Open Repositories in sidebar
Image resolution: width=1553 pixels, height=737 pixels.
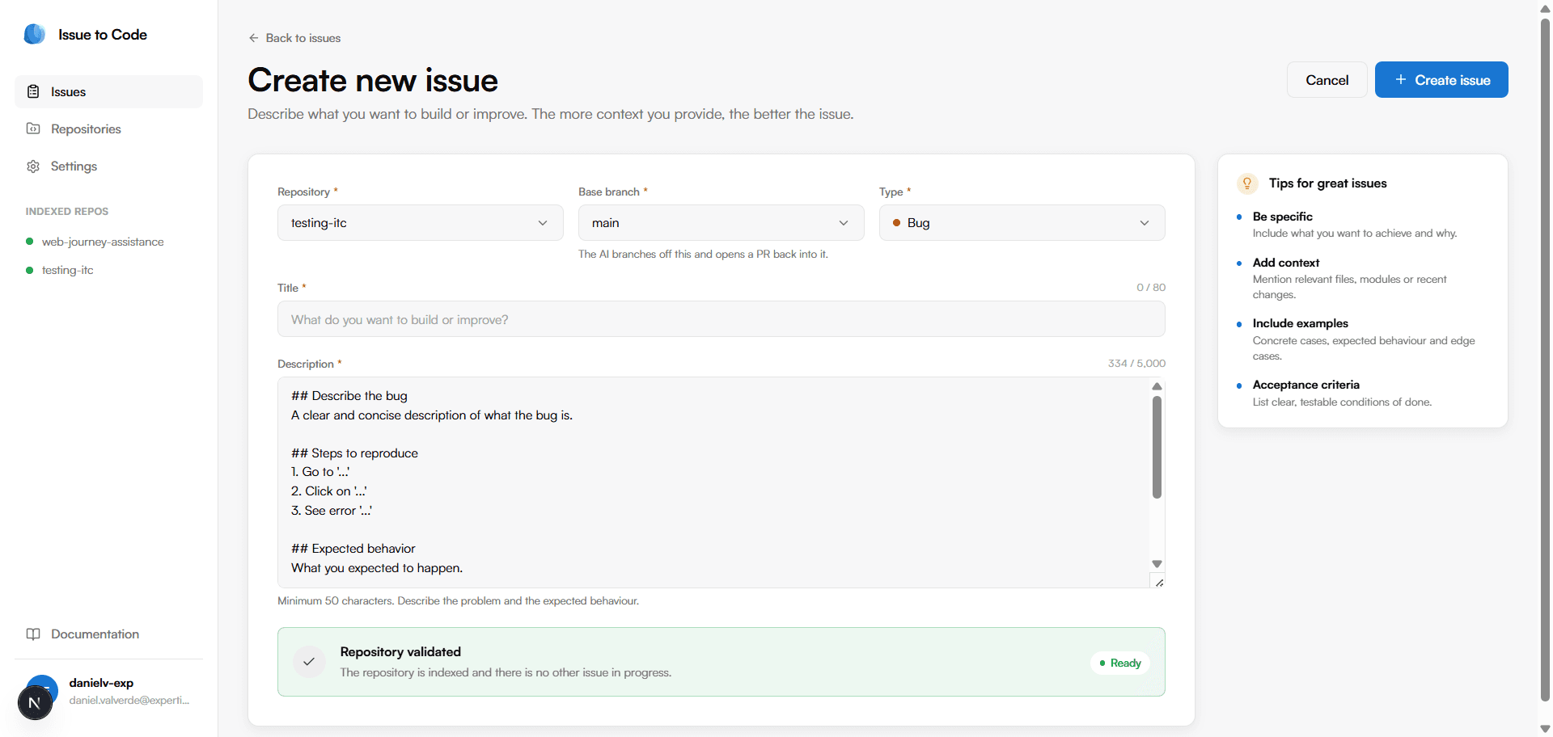coord(108,128)
